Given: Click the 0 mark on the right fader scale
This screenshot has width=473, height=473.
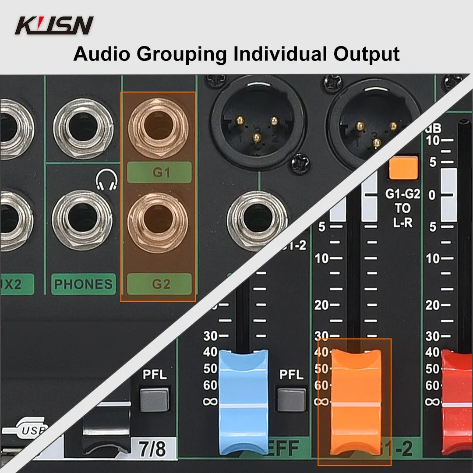Looking at the screenshot, I should [x=432, y=195].
